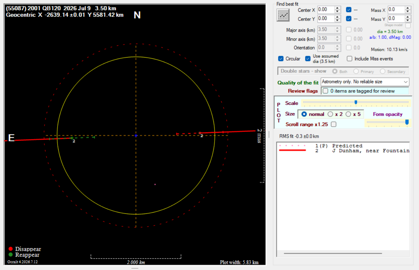
Task: Enable Include Miss events checkbox
Action: point(350,59)
